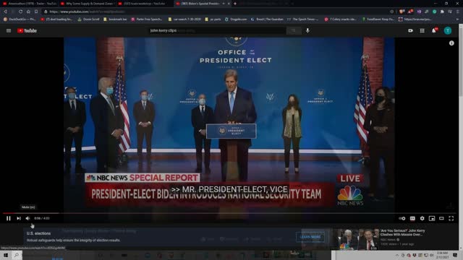Switch to the Supply and Demand Zones tab

pyautogui.click(x=88, y=4)
